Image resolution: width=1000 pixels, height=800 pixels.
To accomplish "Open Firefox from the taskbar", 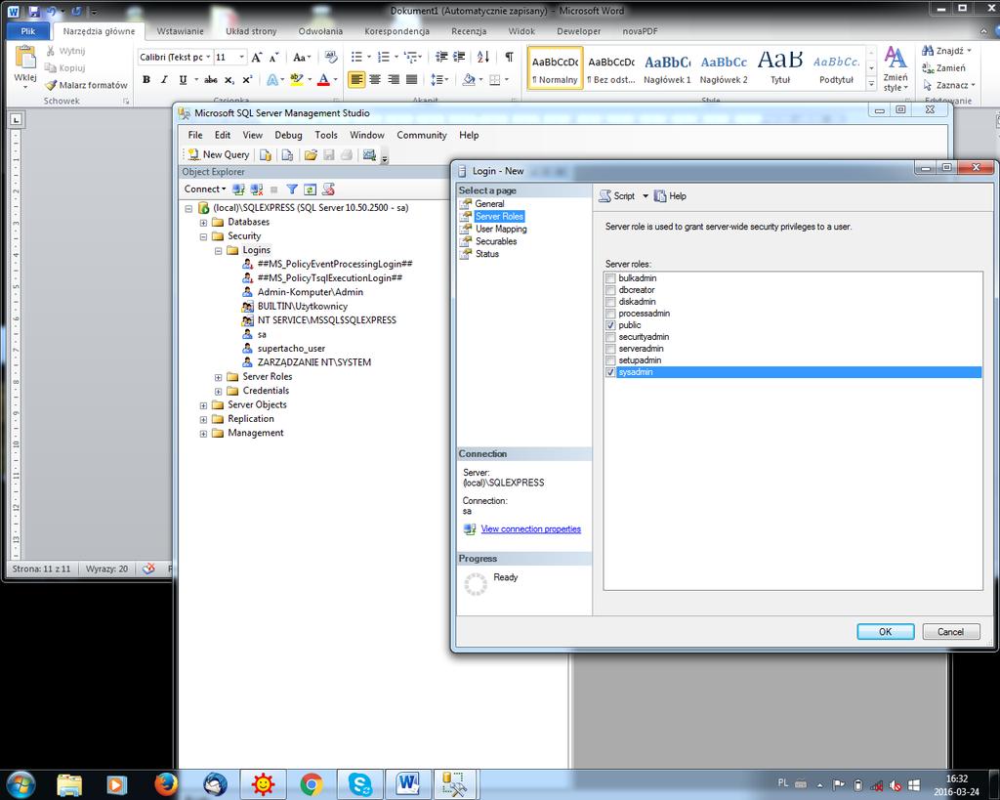I will [x=166, y=784].
